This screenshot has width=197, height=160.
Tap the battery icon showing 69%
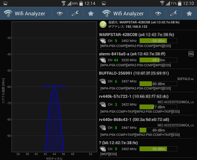pyautogui.click(x=81, y=3)
